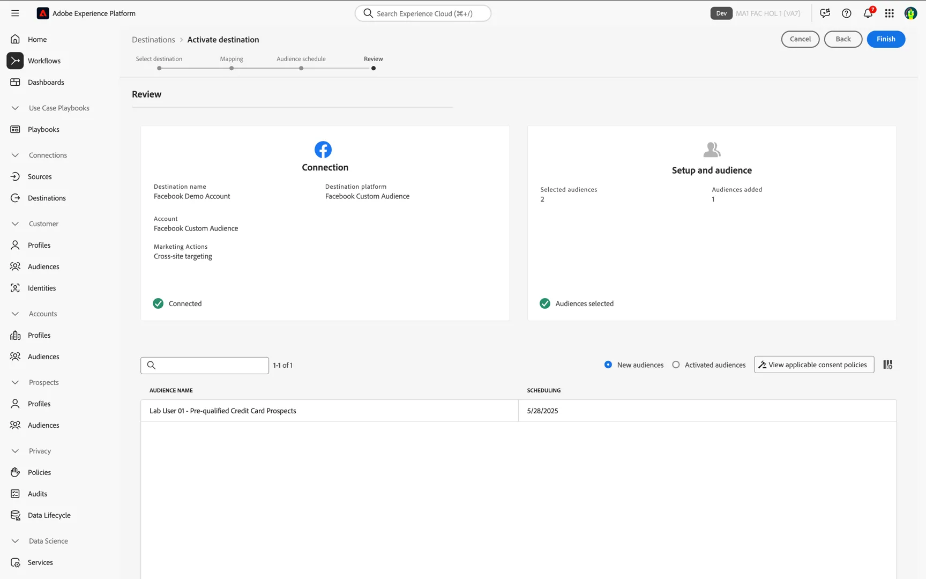
Task: Select the Activated audiences radio button
Action: point(676,365)
